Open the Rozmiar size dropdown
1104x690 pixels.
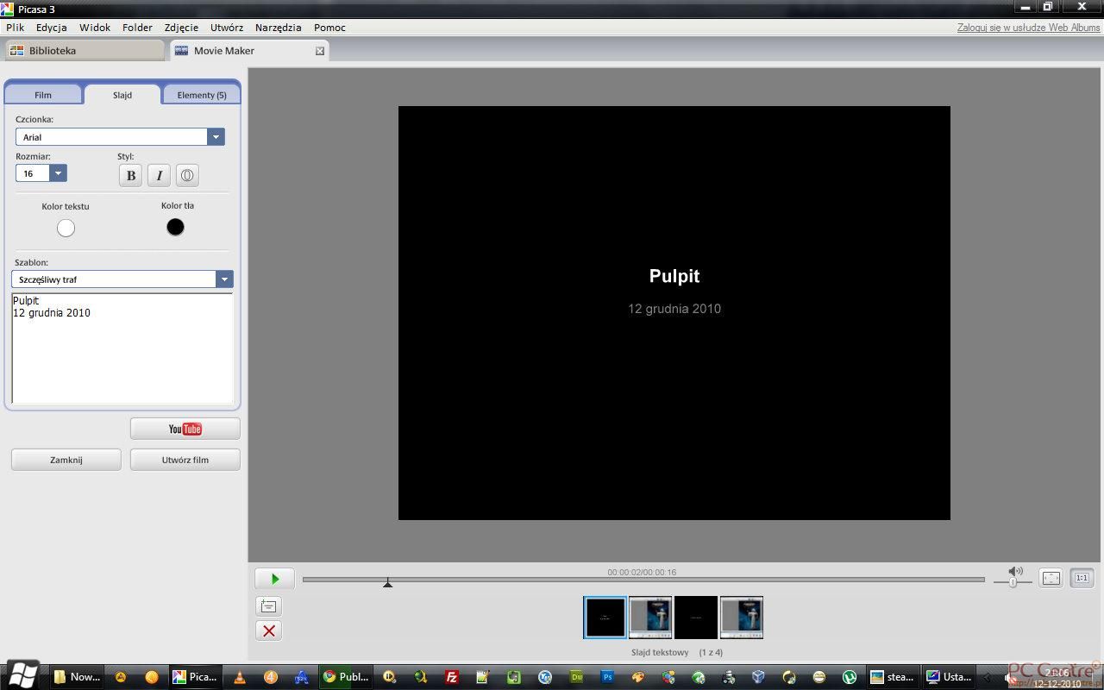[x=58, y=173]
